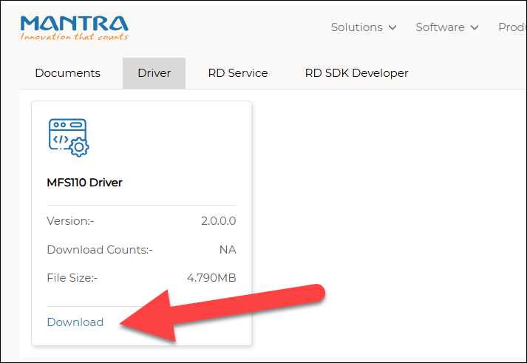The image size is (527, 363).
Task: Open the Solutions dropdown menu
Action: pos(364,27)
